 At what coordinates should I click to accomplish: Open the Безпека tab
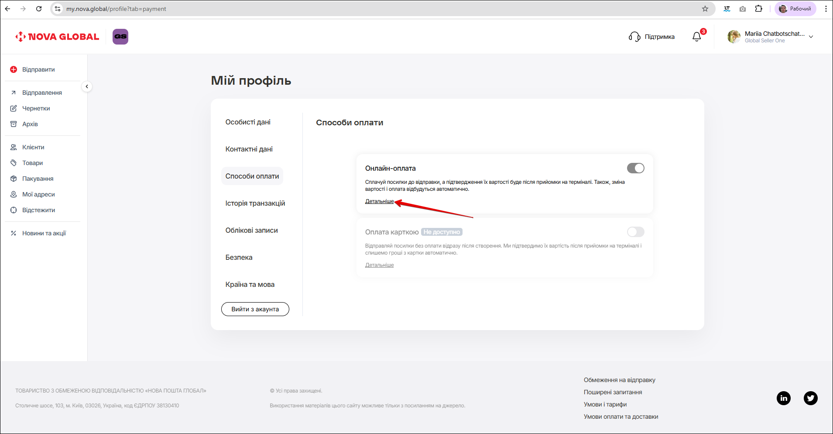coord(239,257)
